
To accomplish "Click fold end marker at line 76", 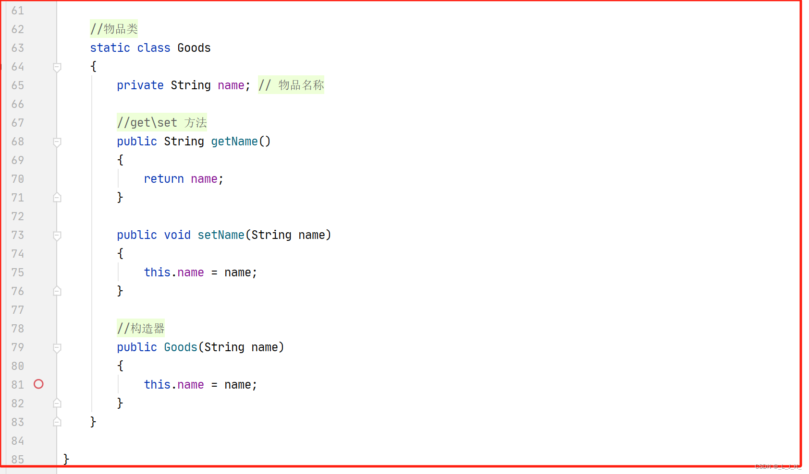I will click(x=57, y=291).
